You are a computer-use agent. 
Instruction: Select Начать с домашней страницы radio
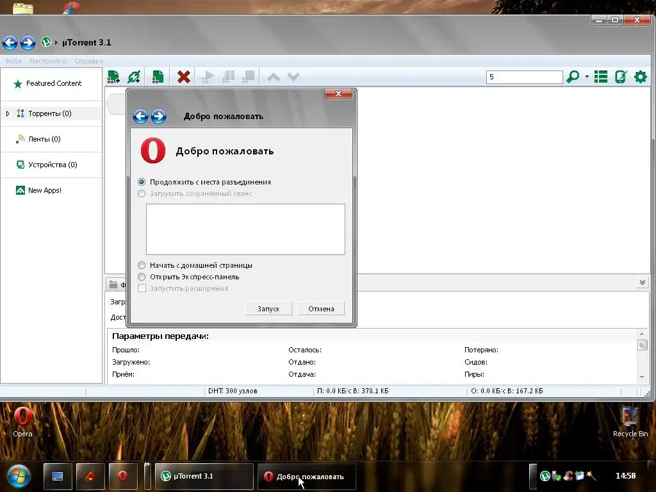(x=142, y=265)
